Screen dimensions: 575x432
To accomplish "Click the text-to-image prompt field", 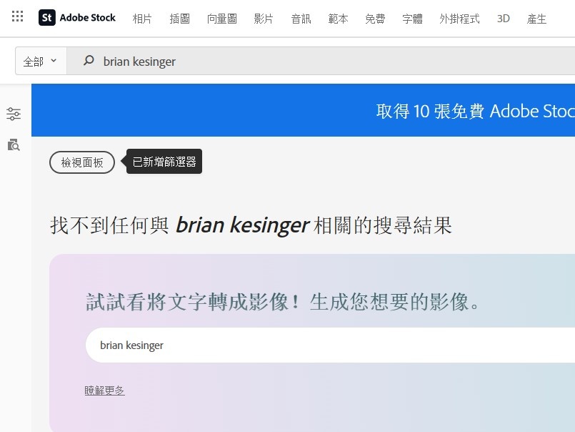I will 330,345.
